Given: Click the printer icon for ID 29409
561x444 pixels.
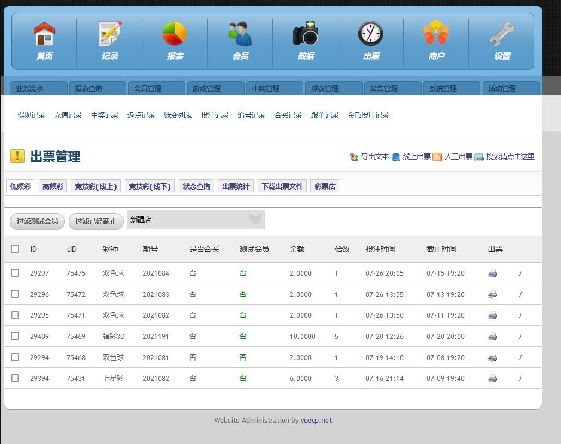Looking at the screenshot, I should pos(492,336).
